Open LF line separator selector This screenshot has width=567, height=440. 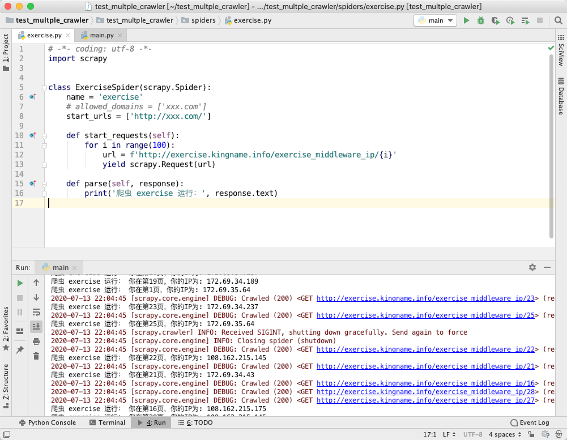pos(449,434)
